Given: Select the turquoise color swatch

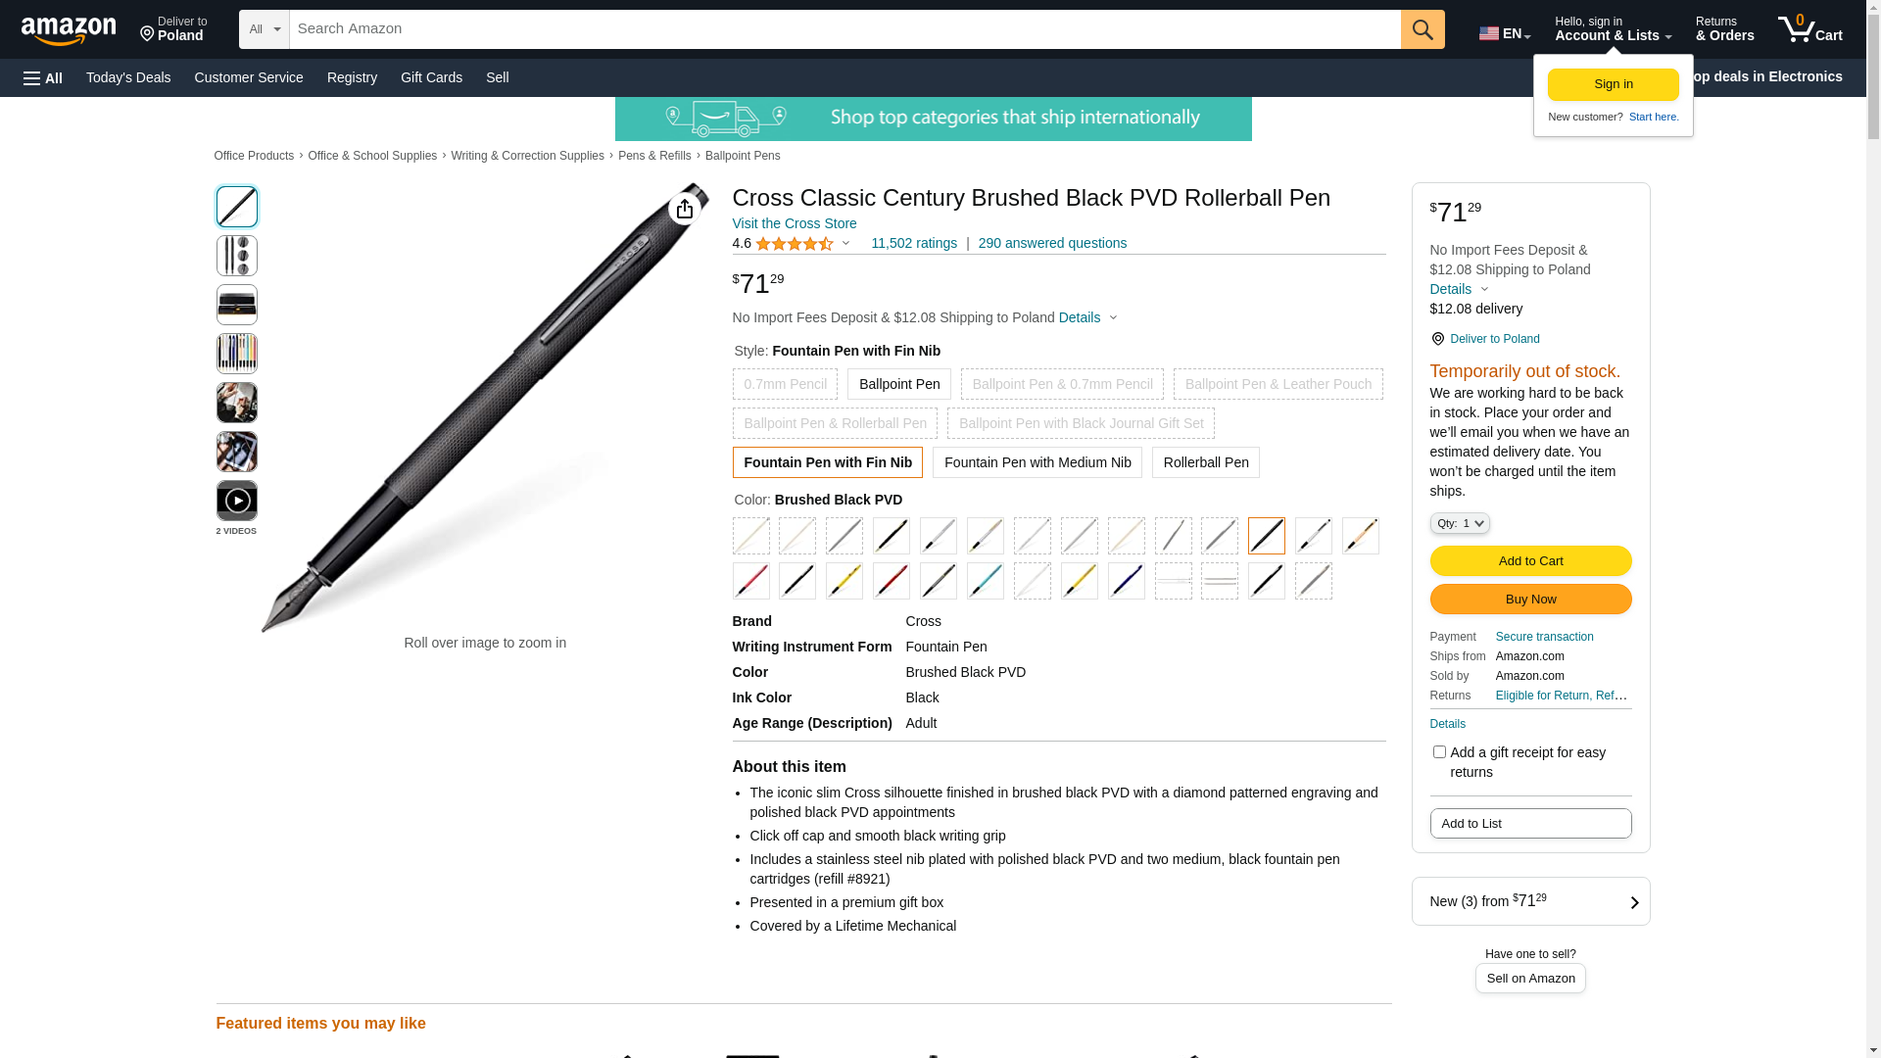Looking at the screenshot, I should click(985, 581).
